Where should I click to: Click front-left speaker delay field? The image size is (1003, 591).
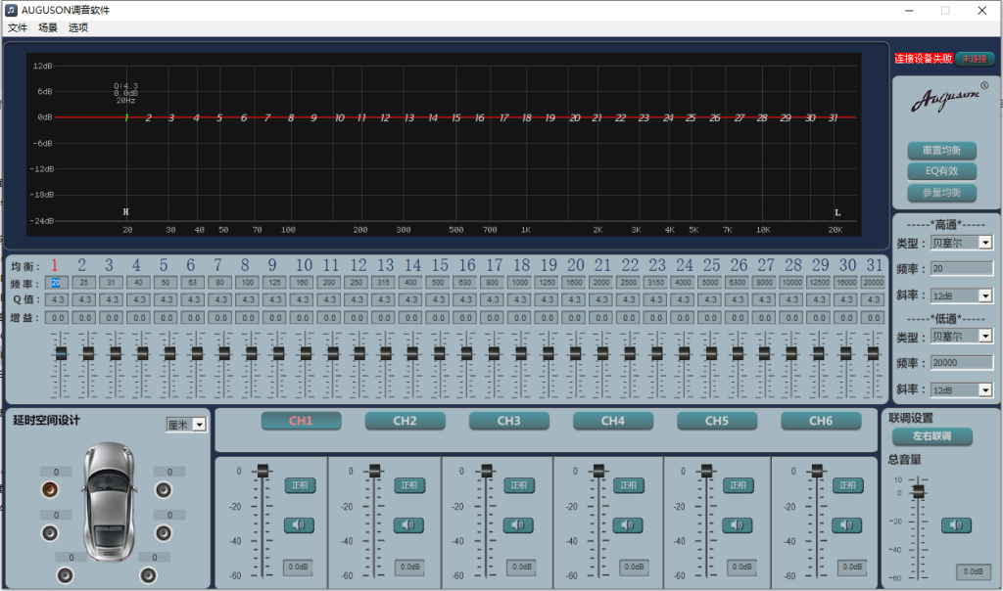56,473
